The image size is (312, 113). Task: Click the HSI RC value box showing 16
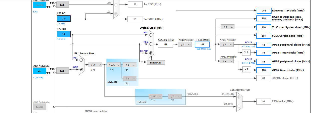pyautogui.click(x=64, y=34)
